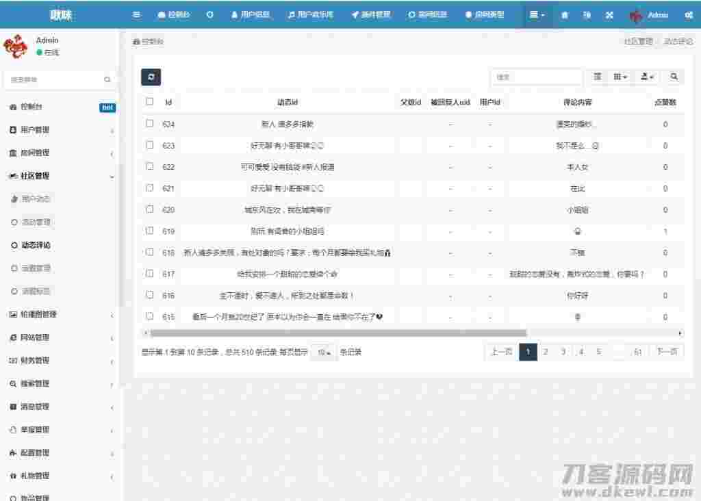This screenshot has height=501, width=701.
Task: Open 物品管理 at the sidebar bottom
Action: coord(35,498)
